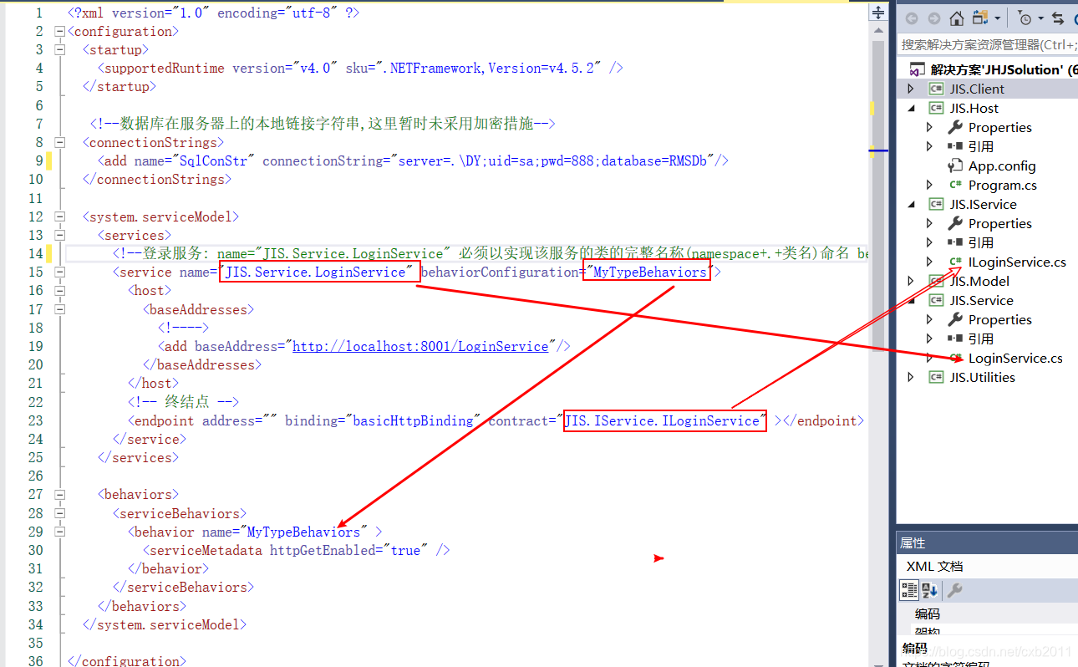Expand 引用 under JIS.Host
The image size is (1078, 667).
tap(930, 146)
